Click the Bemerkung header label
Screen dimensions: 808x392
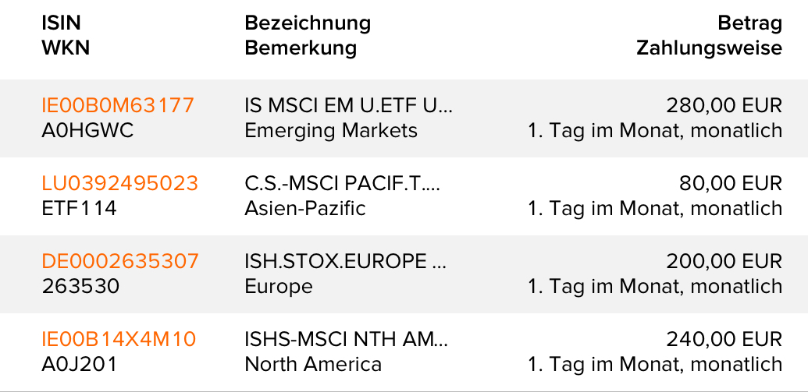click(301, 48)
